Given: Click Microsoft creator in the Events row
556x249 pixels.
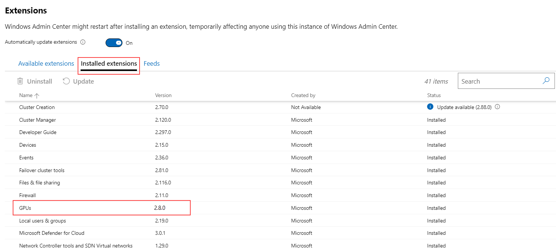Looking at the screenshot, I should pyautogui.click(x=302, y=158).
